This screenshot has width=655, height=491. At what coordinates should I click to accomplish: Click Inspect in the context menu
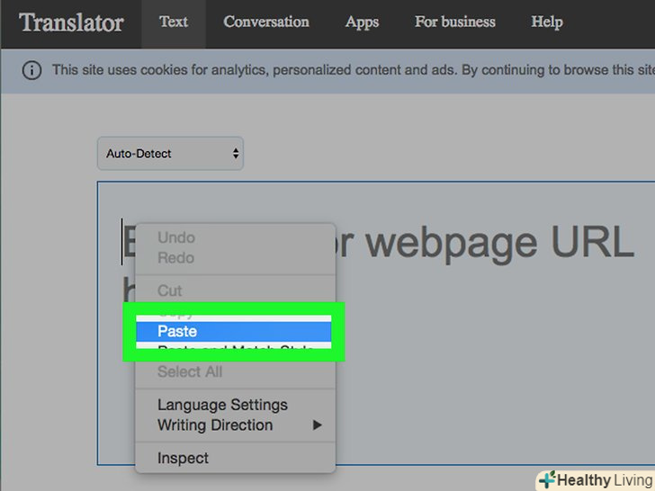click(183, 458)
